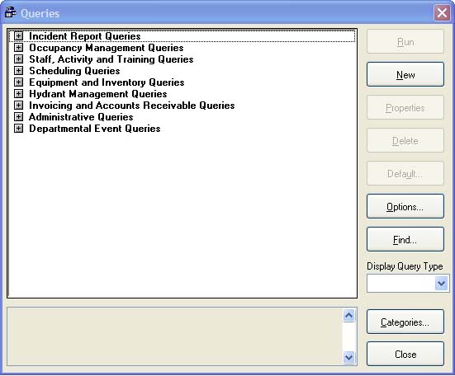Click the Queries title bar app icon
Image resolution: width=455 pixels, height=376 pixels.
(11, 12)
